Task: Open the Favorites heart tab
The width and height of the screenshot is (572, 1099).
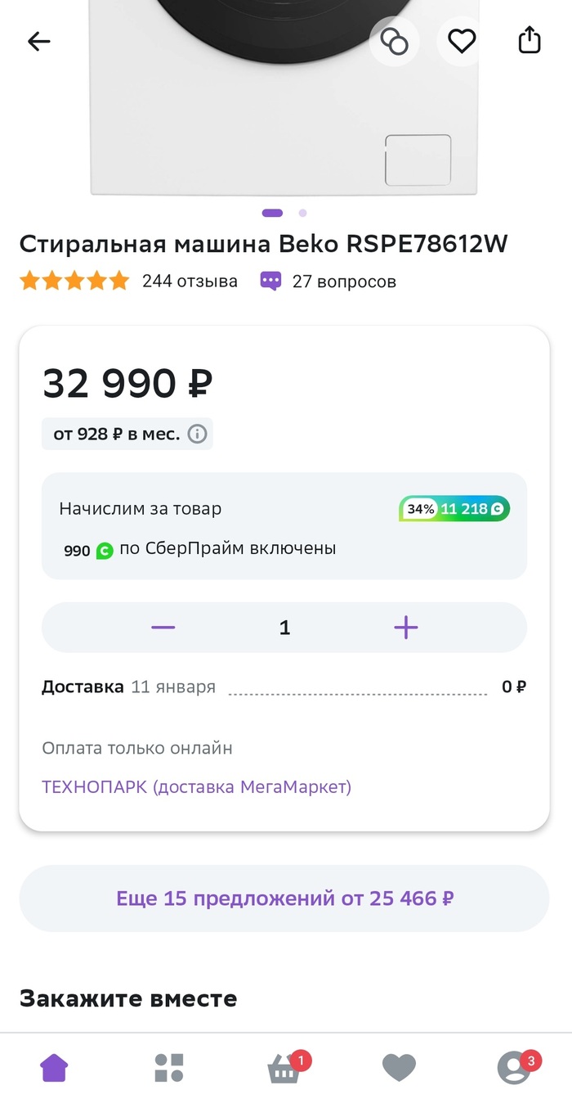Action: tap(399, 1067)
